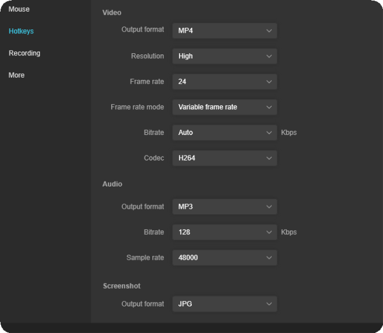Open the Sample rate dropdown showing 48000
383x333 pixels.
pyautogui.click(x=224, y=258)
